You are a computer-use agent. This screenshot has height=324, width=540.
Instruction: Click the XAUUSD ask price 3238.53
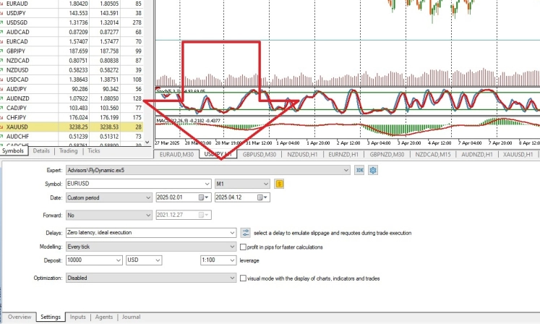point(109,127)
